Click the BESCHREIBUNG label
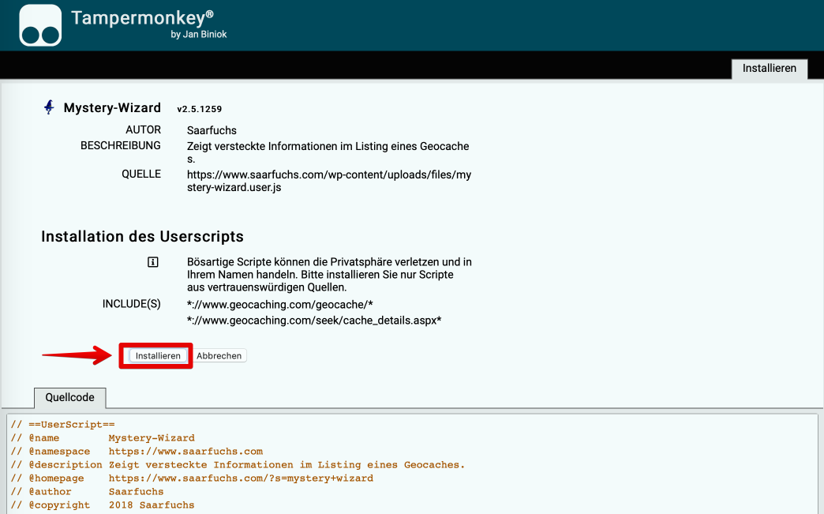 [x=120, y=145]
